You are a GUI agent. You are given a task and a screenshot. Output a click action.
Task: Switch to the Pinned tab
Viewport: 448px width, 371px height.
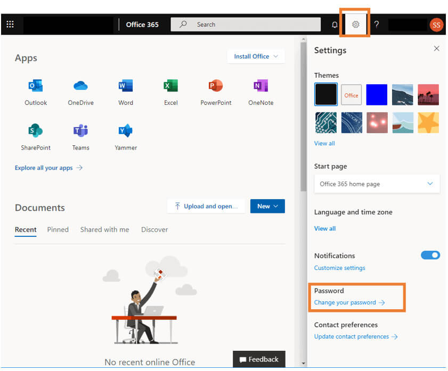tap(58, 230)
